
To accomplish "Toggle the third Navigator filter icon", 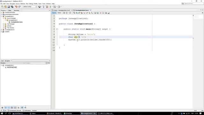I will [9, 108].
